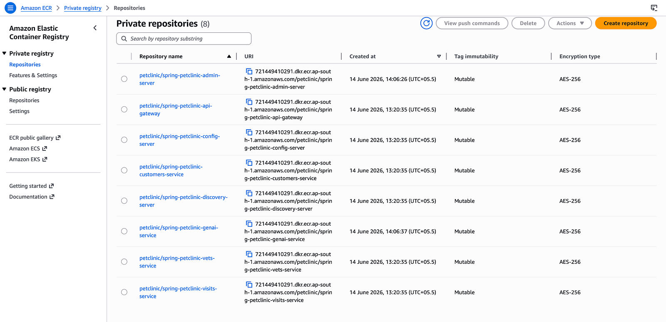Click the Created at column header text
Image resolution: width=666 pixels, height=322 pixels.
[363, 57]
